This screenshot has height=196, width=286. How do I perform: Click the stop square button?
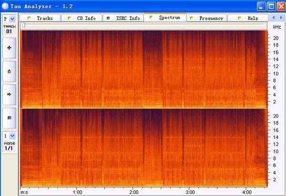[x=10, y=118]
